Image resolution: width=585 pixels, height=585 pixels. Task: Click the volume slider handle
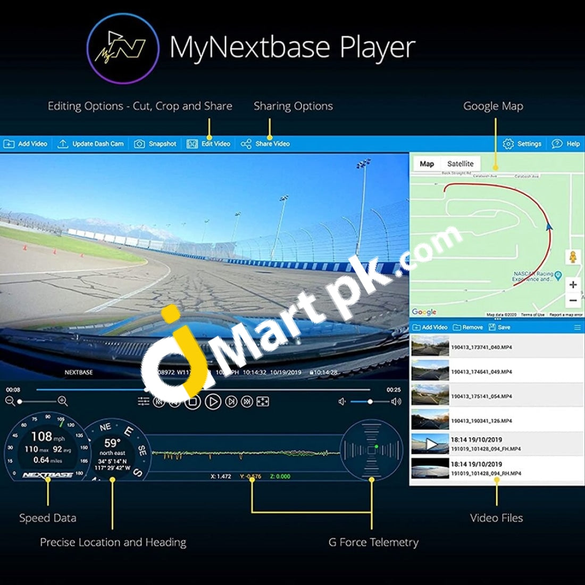(370, 402)
